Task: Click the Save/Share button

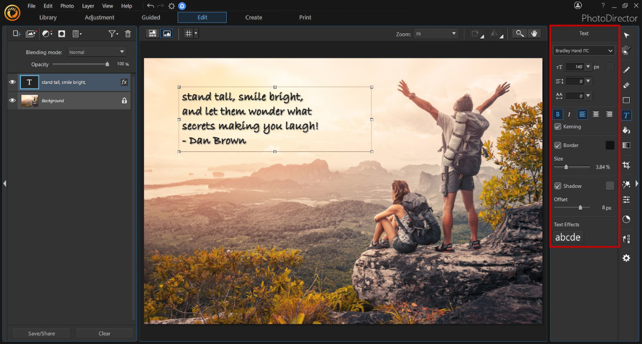Action: tap(41, 333)
